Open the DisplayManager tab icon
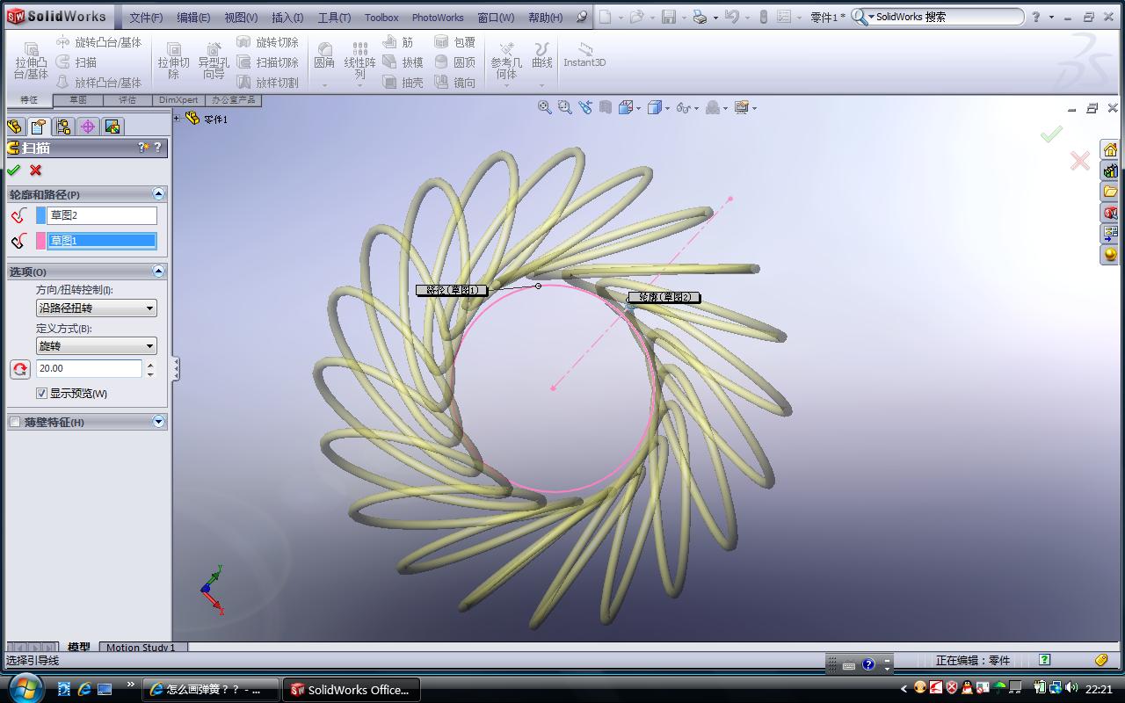This screenshot has height=703, width=1125. pyautogui.click(x=112, y=127)
